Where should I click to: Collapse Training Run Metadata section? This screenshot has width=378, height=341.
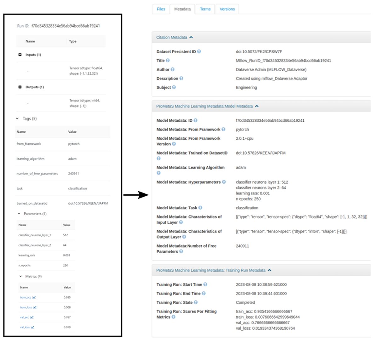(214, 270)
